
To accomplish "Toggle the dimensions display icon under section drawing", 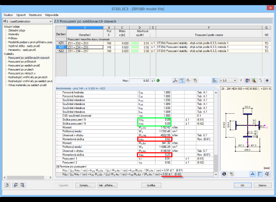I will coord(253,174).
